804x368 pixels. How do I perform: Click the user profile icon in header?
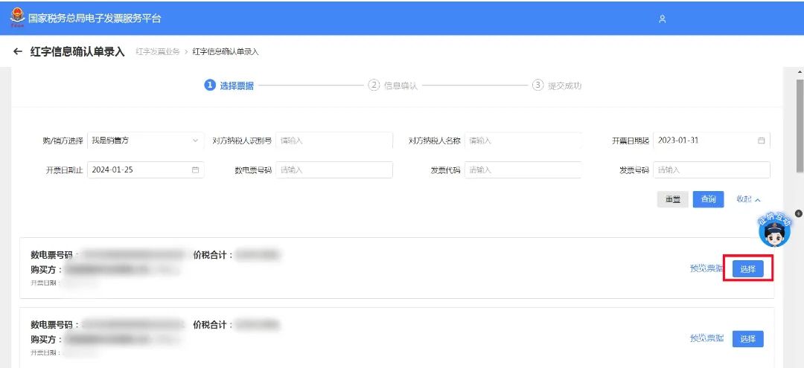pos(662,19)
